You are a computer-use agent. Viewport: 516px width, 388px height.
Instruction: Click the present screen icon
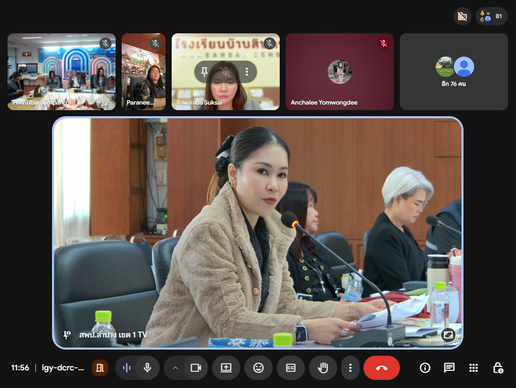tap(226, 368)
